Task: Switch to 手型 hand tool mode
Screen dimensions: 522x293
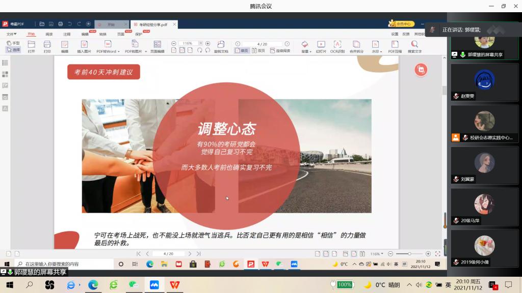Action: pyautogui.click(x=13, y=43)
